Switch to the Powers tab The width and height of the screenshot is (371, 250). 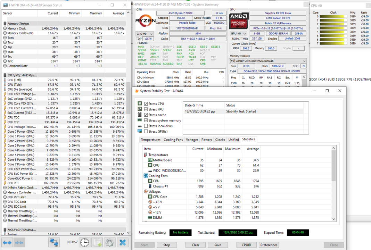coord(207,140)
